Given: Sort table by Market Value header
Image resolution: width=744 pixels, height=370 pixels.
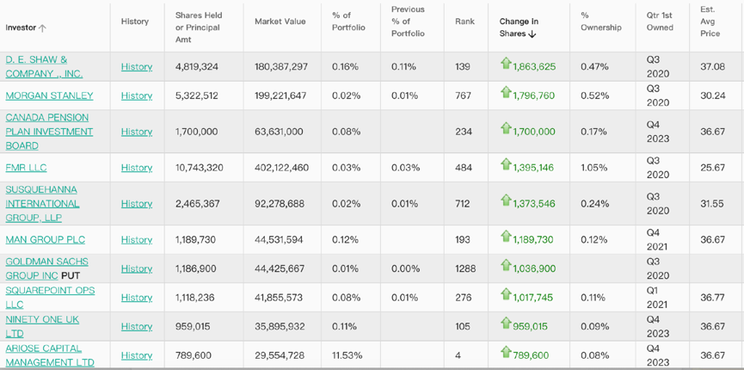Looking at the screenshot, I should pos(280,22).
